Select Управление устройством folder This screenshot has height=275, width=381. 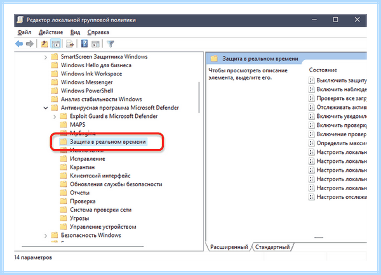coord(103,227)
